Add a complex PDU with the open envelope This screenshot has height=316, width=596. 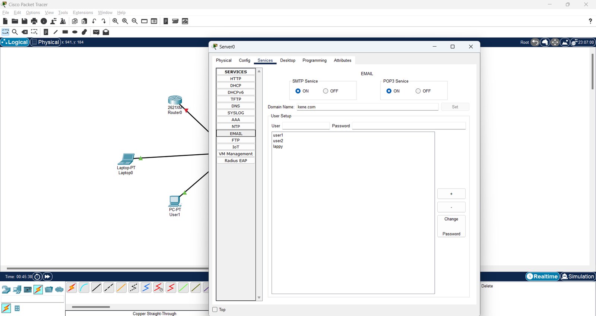click(106, 32)
